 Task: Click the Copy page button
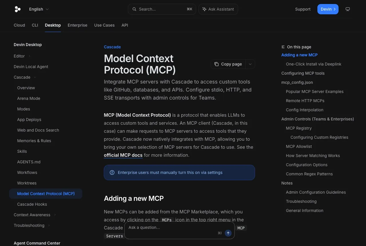click(228, 64)
